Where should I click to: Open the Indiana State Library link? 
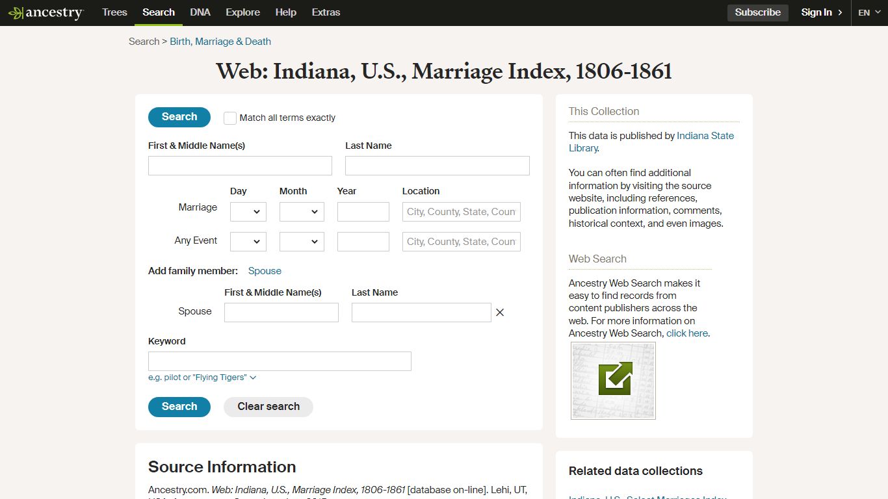(651, 142)
